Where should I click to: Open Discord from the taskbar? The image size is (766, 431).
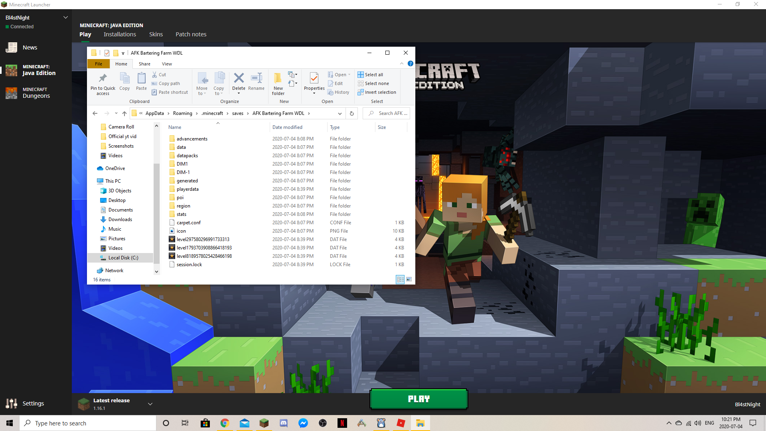(x=284, y=423)
